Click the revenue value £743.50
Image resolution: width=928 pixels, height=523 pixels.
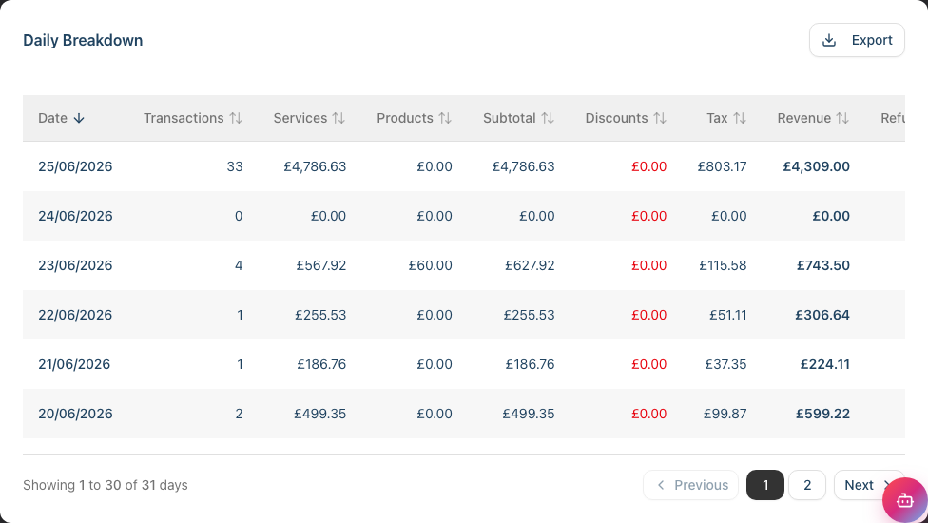coord(823,265)
